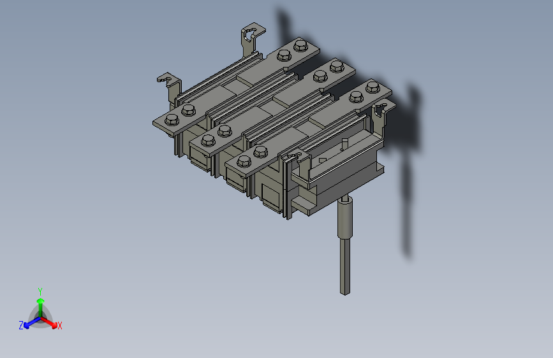Select the long thin vertical rod under the assembly
The width and height of the screenshot is (553, 358).
tap(345, 266)
